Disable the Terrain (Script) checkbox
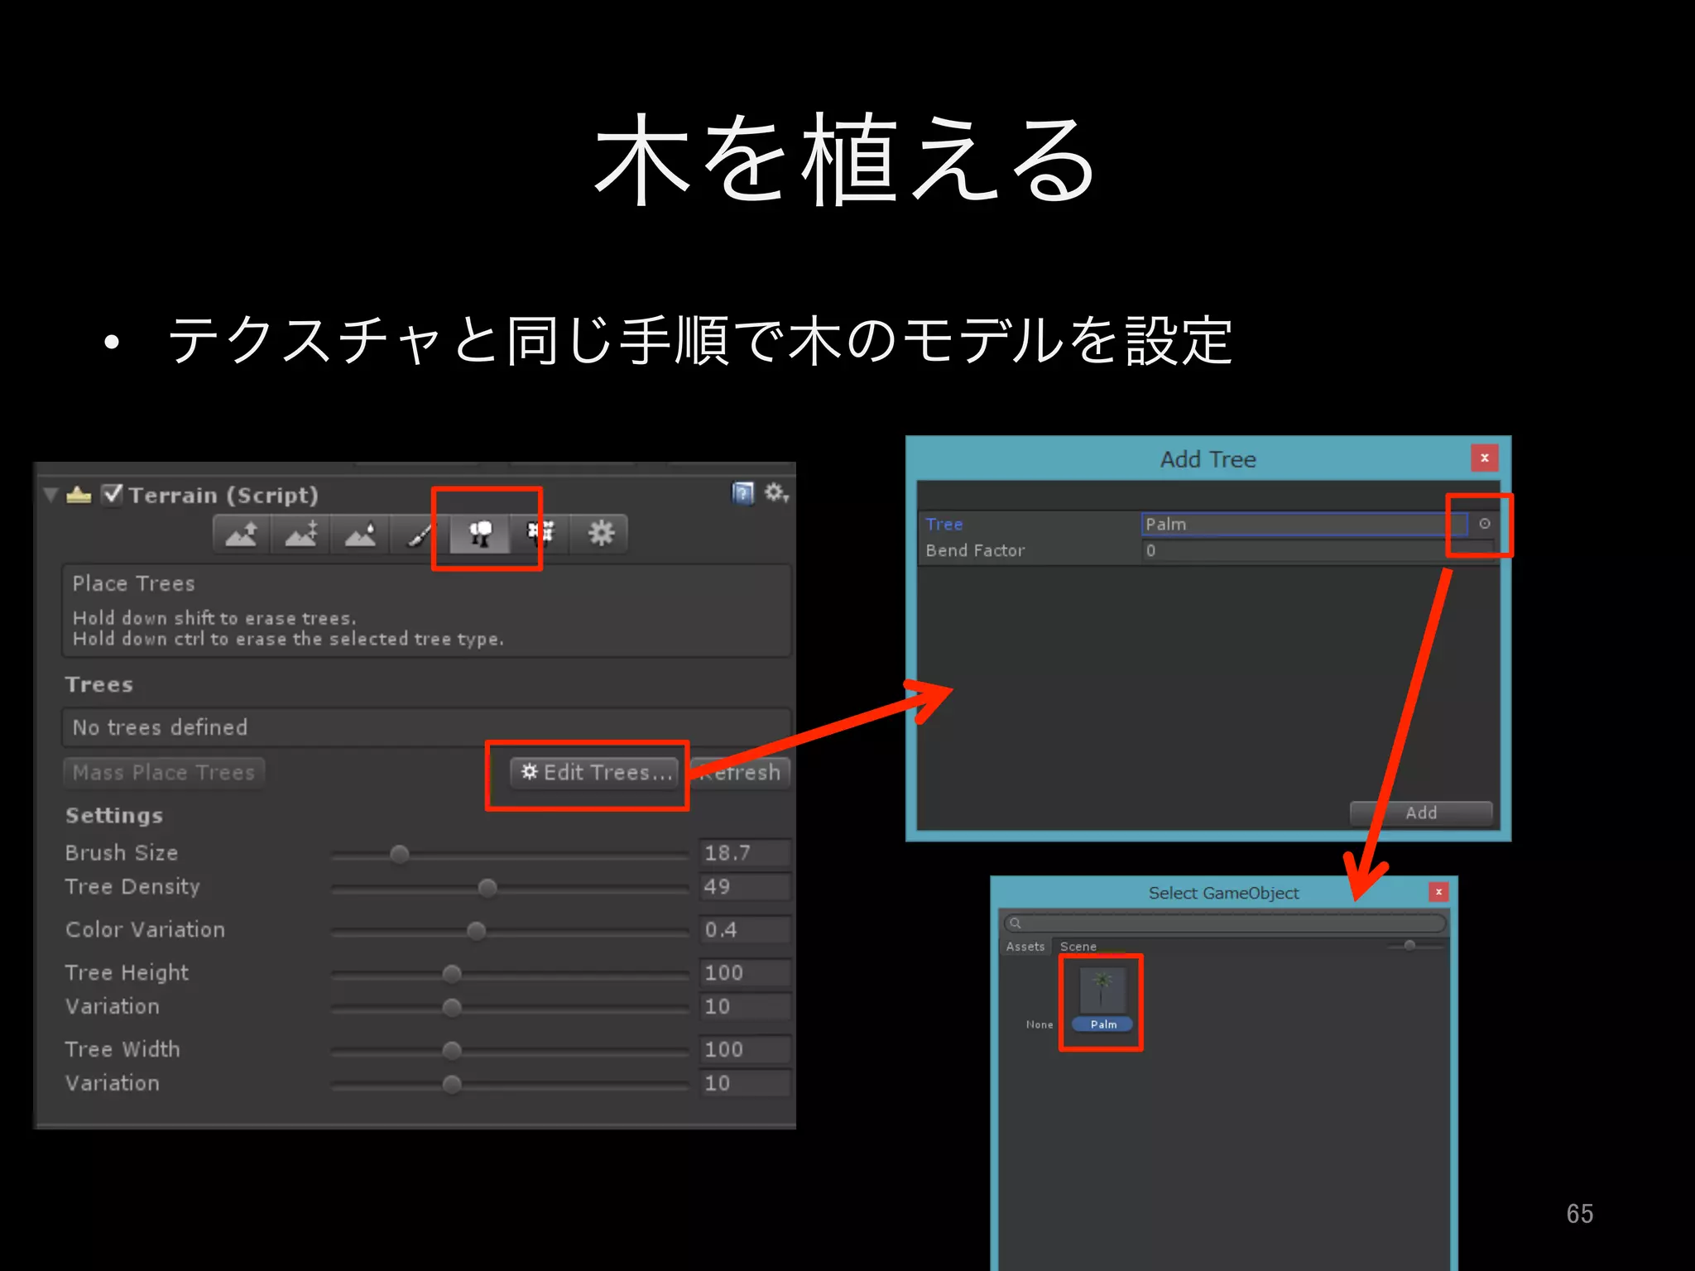Screen dimensions: 1695x1271 113,494
